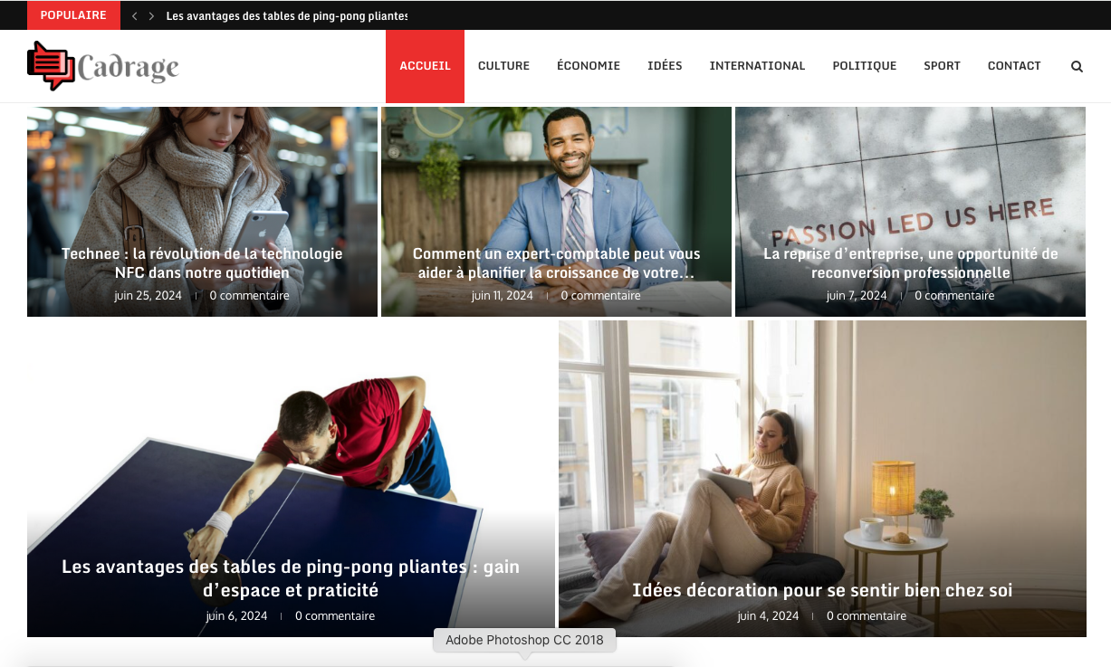Show previous popular headline arrow
This screenshot has height=667, width=1111.
(x=135, y=16)
